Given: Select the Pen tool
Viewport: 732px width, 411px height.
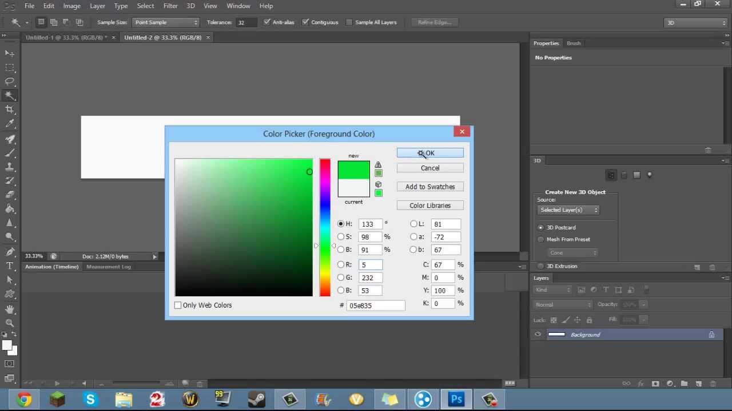Looking at the screenshot, I should point(10,252).
